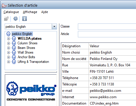Open the Aide menu

tap(44, 12)
